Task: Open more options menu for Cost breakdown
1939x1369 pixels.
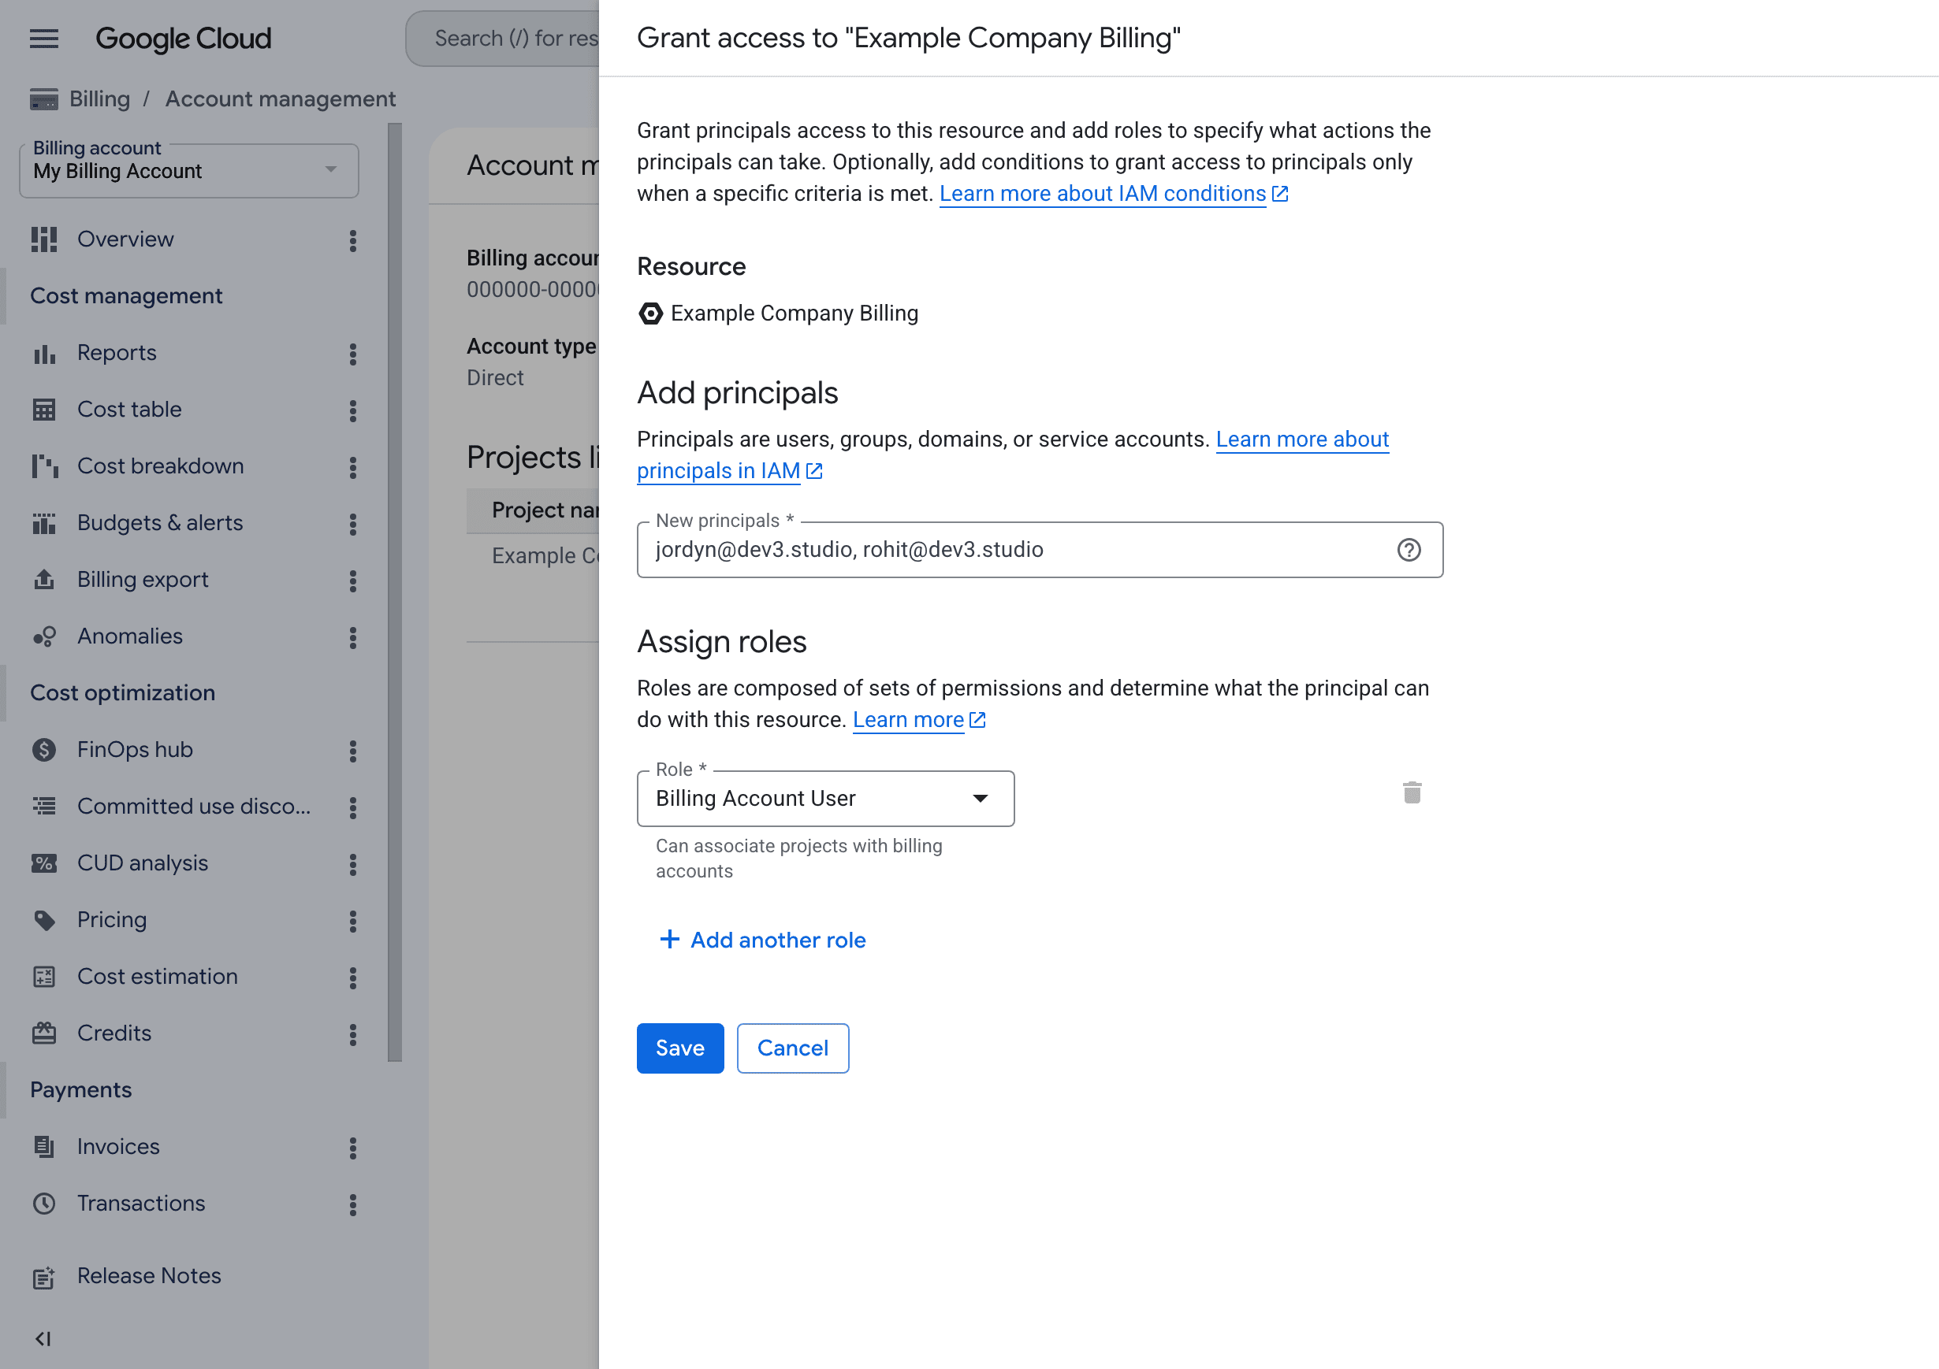Action: click(x=353, y=469)
